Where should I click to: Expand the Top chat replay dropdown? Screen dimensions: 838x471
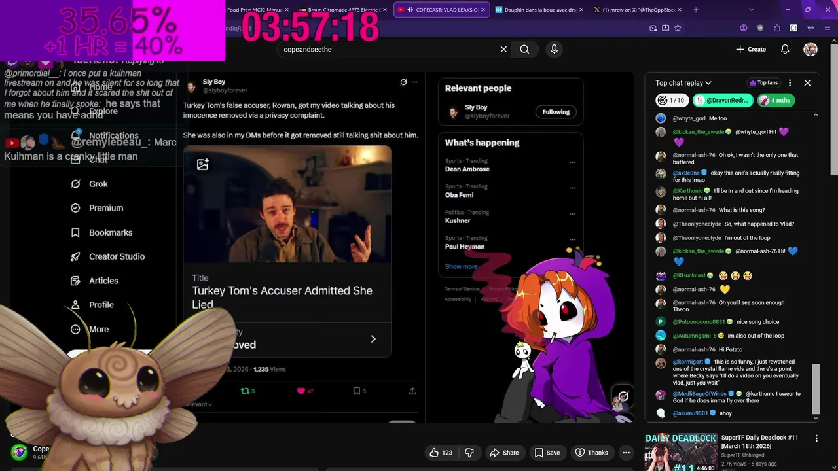(x=683, y=83)
